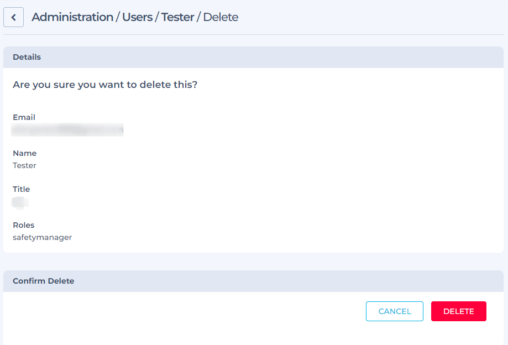Navigate to the Users breadcrumb
Image resolution: width=508 pixels, height=345 pixels.
pyautogui.click(x=138, y=17)
